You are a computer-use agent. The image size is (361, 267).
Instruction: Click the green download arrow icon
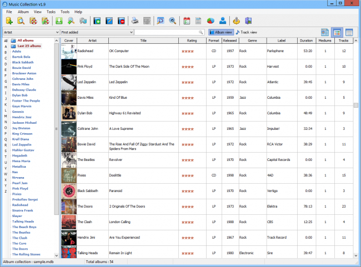pos(59,21)
